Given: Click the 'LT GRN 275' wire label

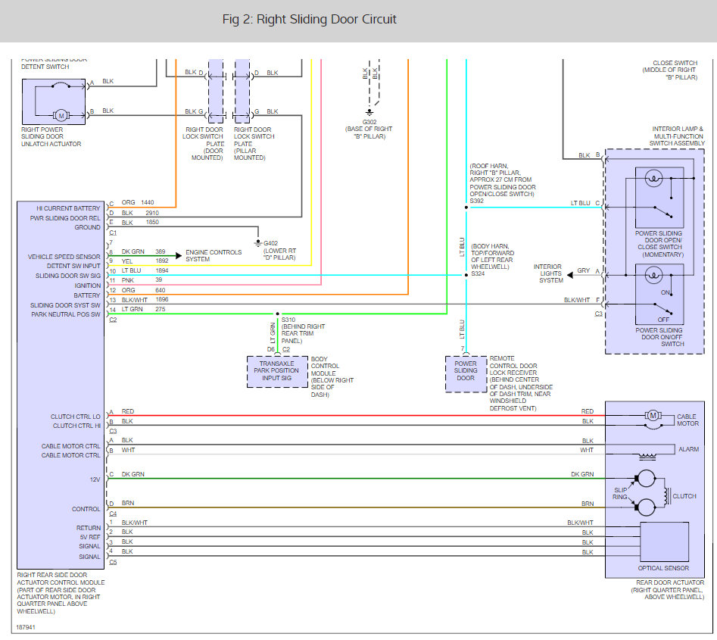Looking at the screenshot, I should pyautogui.click(x=143, y=309).
